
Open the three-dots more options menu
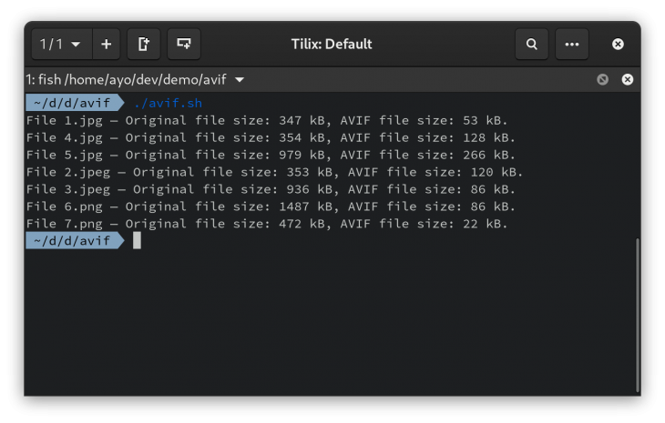coord(571,44)
